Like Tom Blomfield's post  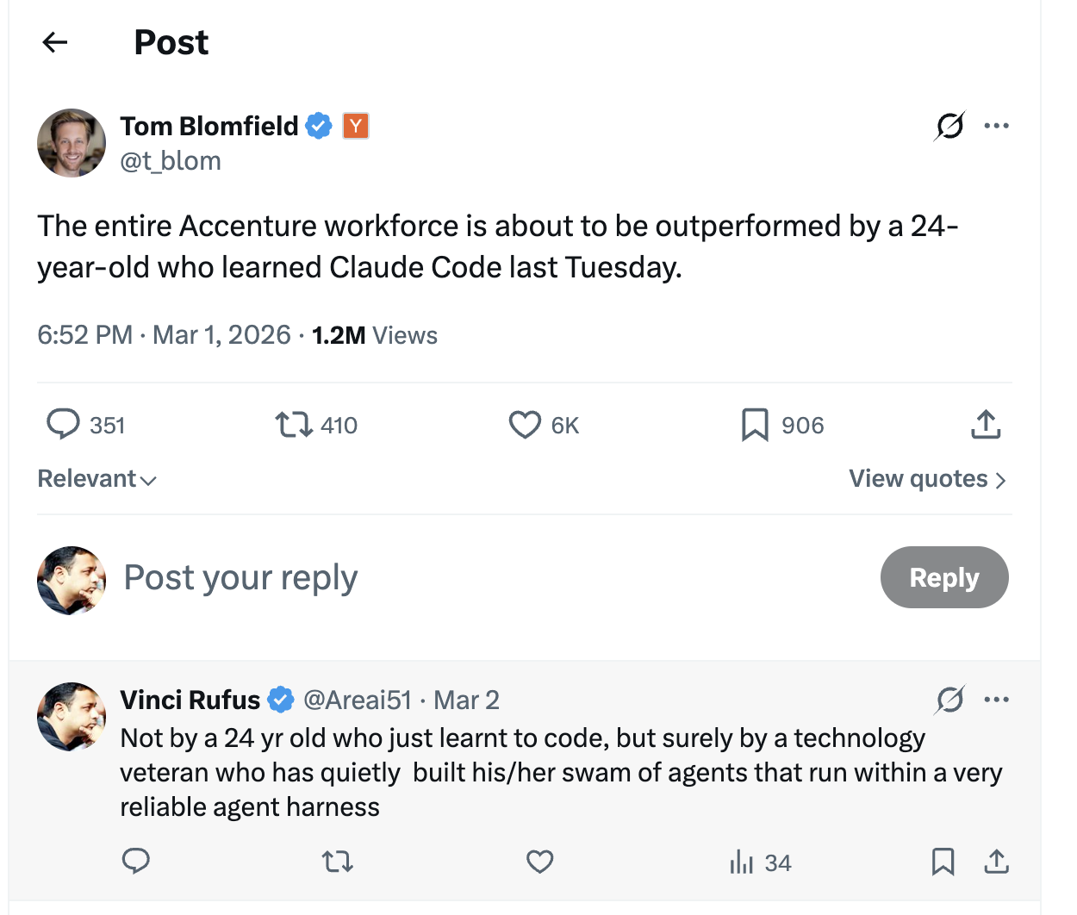pos(524,424)
